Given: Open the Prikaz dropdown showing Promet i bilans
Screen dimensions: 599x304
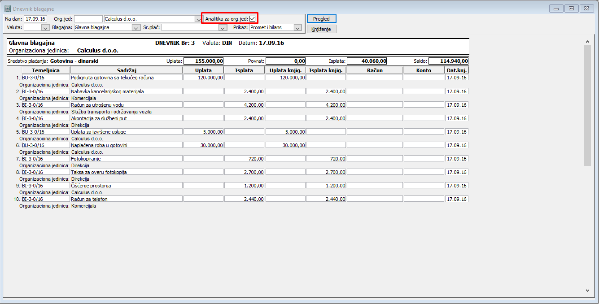Looking at the screenshot, I should 297,27.
